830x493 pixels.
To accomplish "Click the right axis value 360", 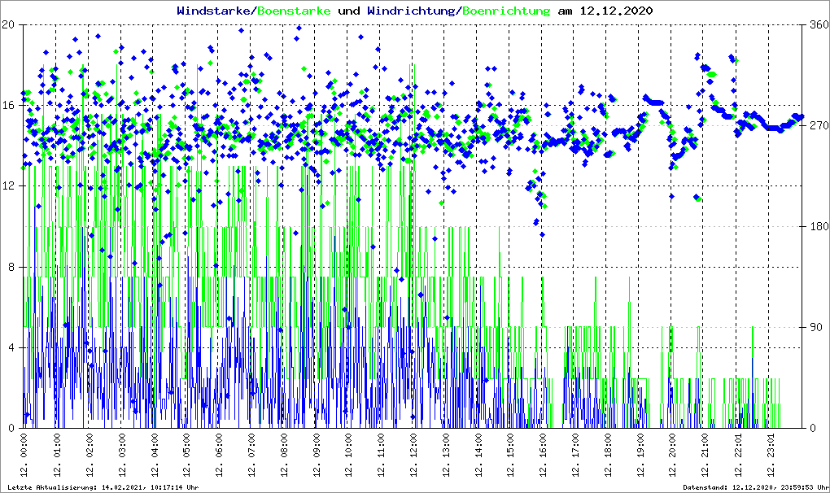I will 818,24.
